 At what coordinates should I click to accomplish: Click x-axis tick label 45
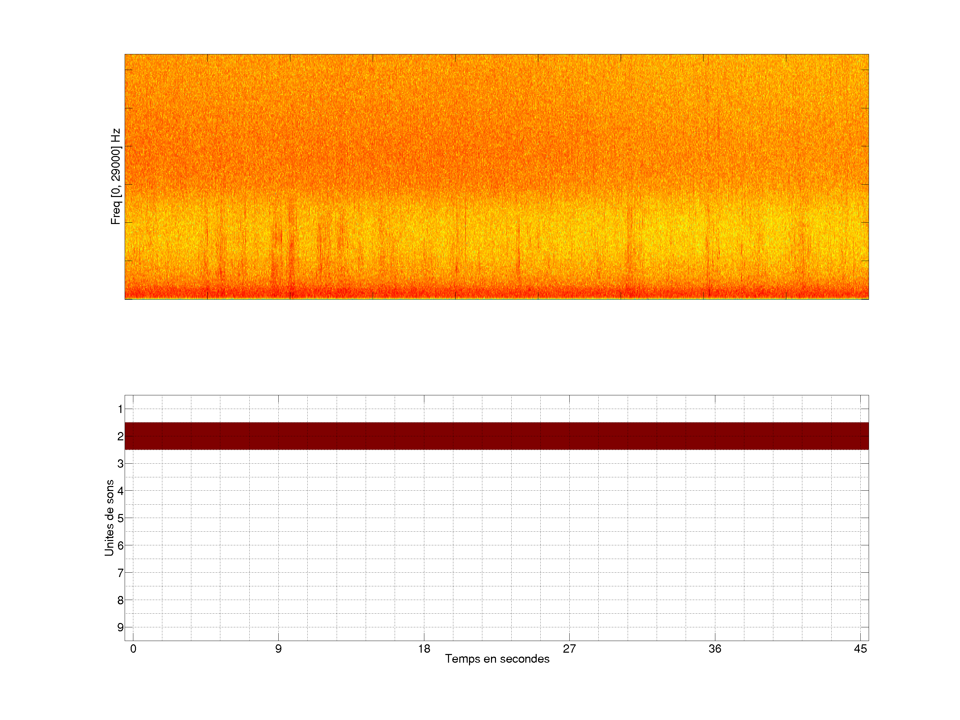pos(860,649)
